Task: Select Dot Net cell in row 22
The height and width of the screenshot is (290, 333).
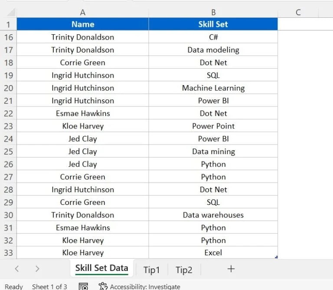Action: (213, 113)
